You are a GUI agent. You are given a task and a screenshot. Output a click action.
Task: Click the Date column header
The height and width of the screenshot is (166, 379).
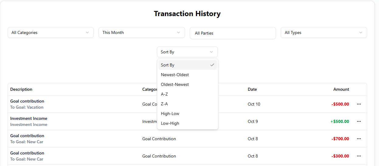tap(252, 89)
